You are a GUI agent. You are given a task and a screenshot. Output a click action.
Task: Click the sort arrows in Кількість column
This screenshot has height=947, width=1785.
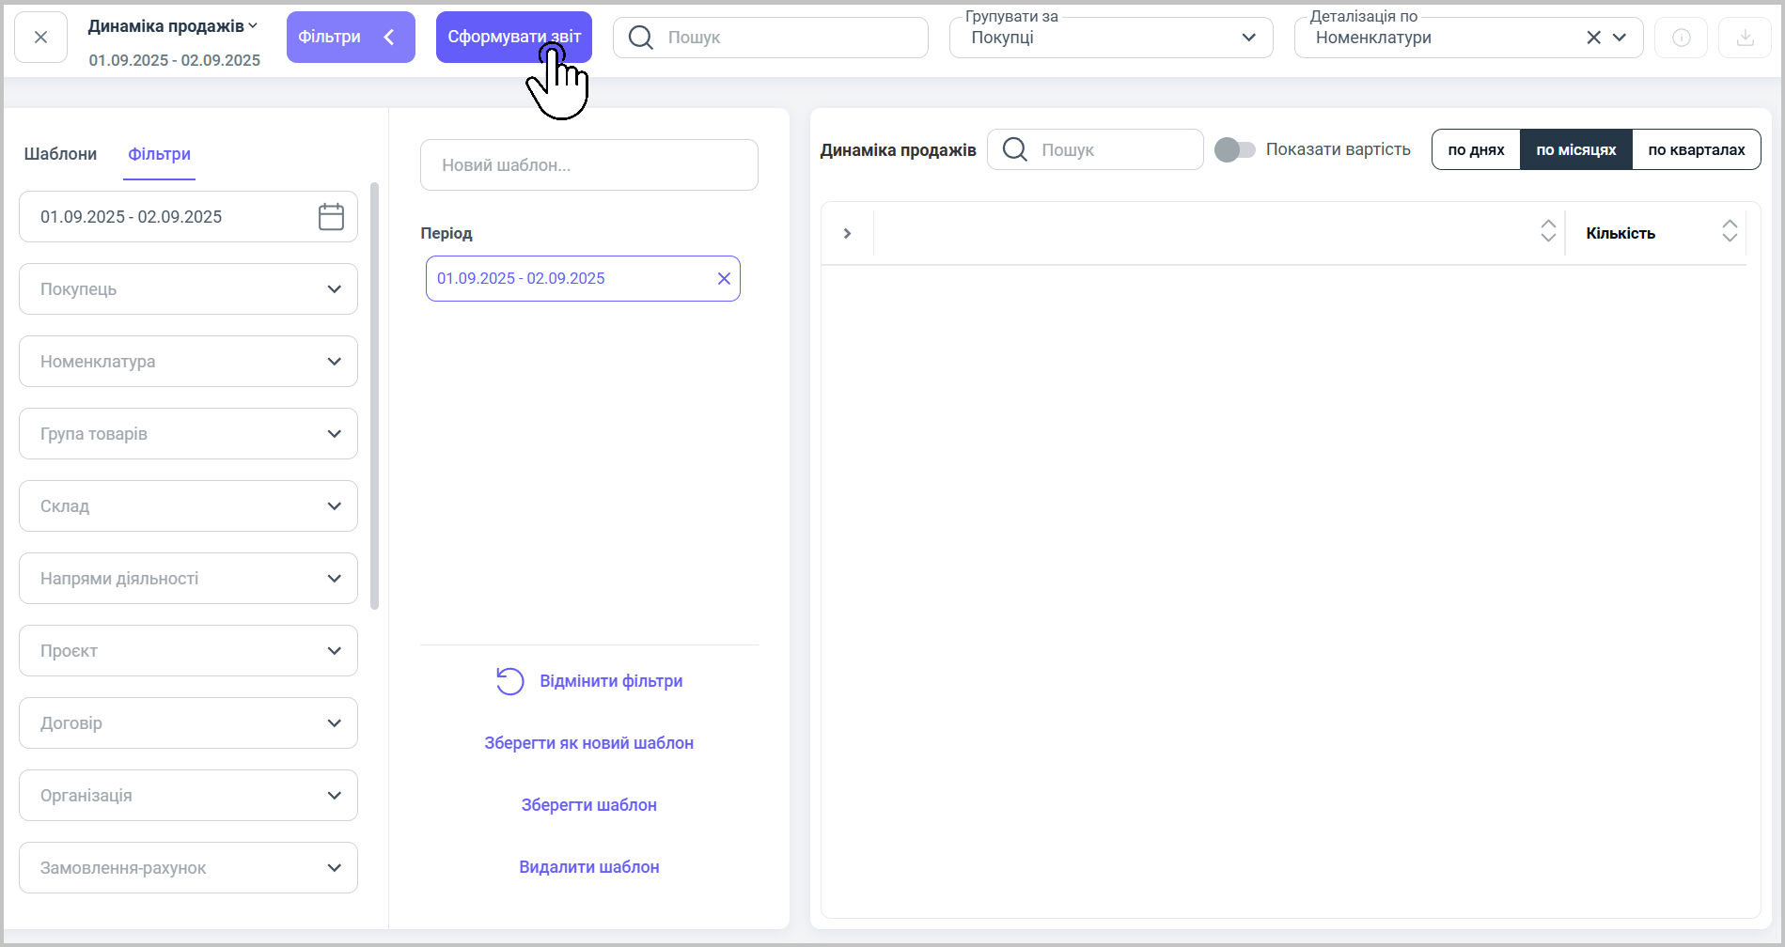point(1729,232)
